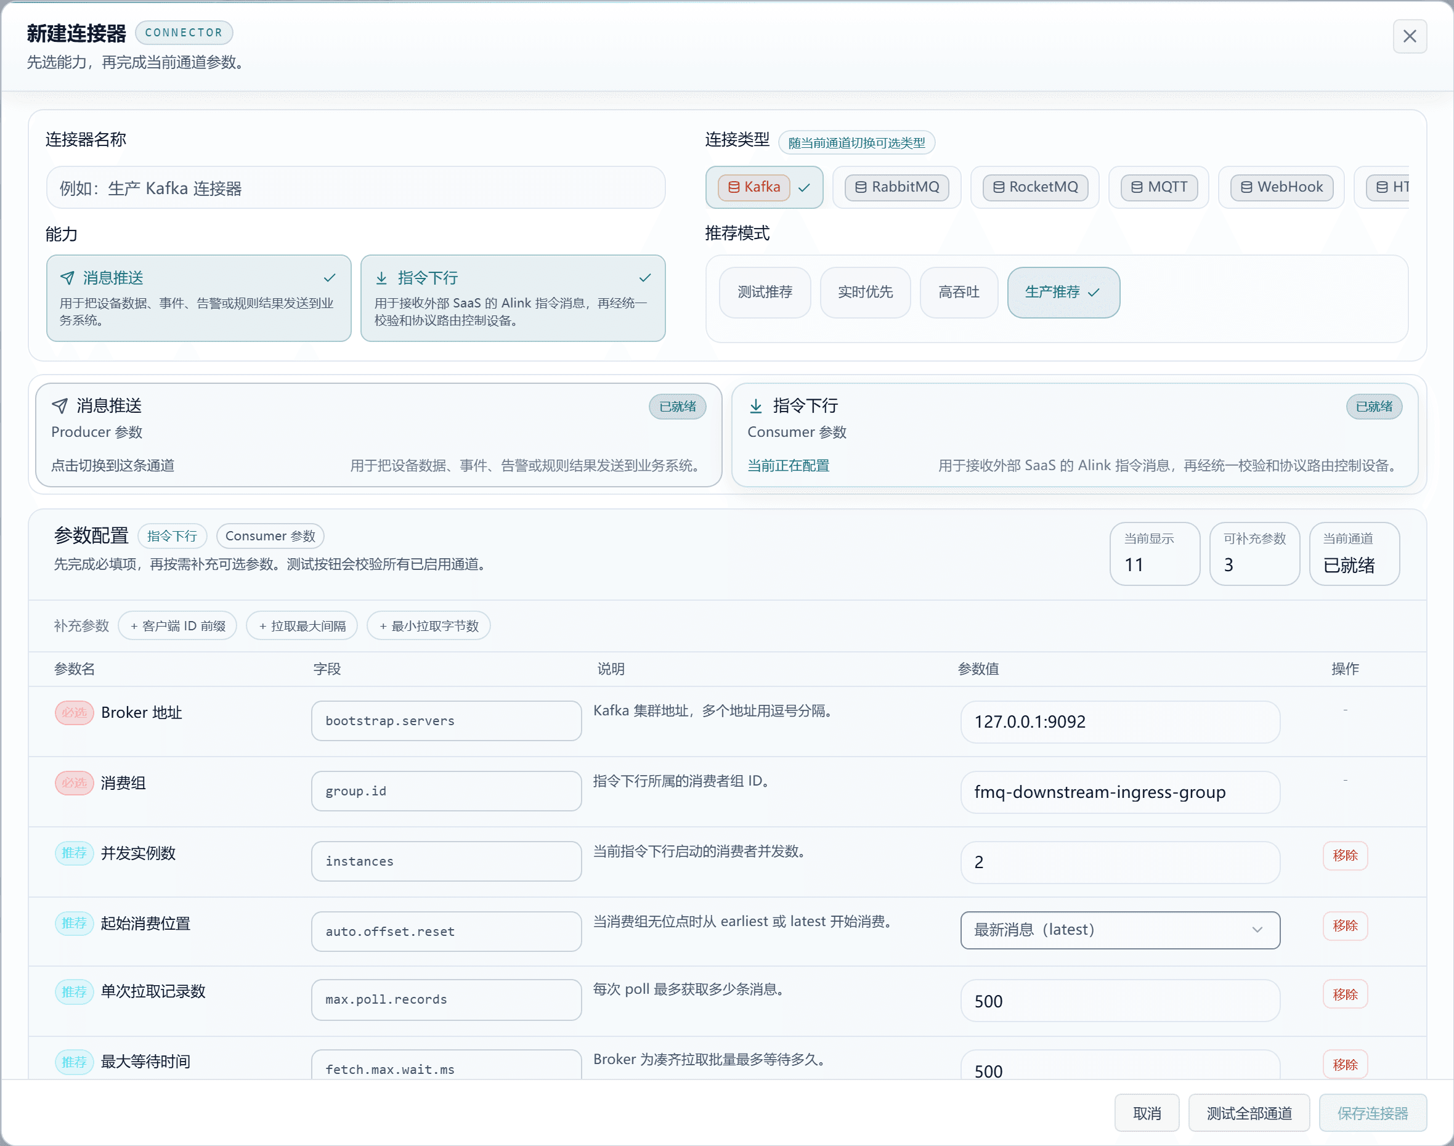Viewport: 1454px width, 1146px height.
Task: Click download-arrow icon in Consumer 参数 channel card
Action: coord(755,405)
